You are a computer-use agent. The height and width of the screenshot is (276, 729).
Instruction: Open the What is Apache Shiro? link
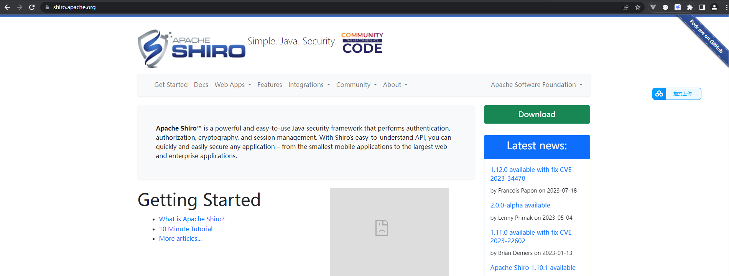[x=192, y=219]
